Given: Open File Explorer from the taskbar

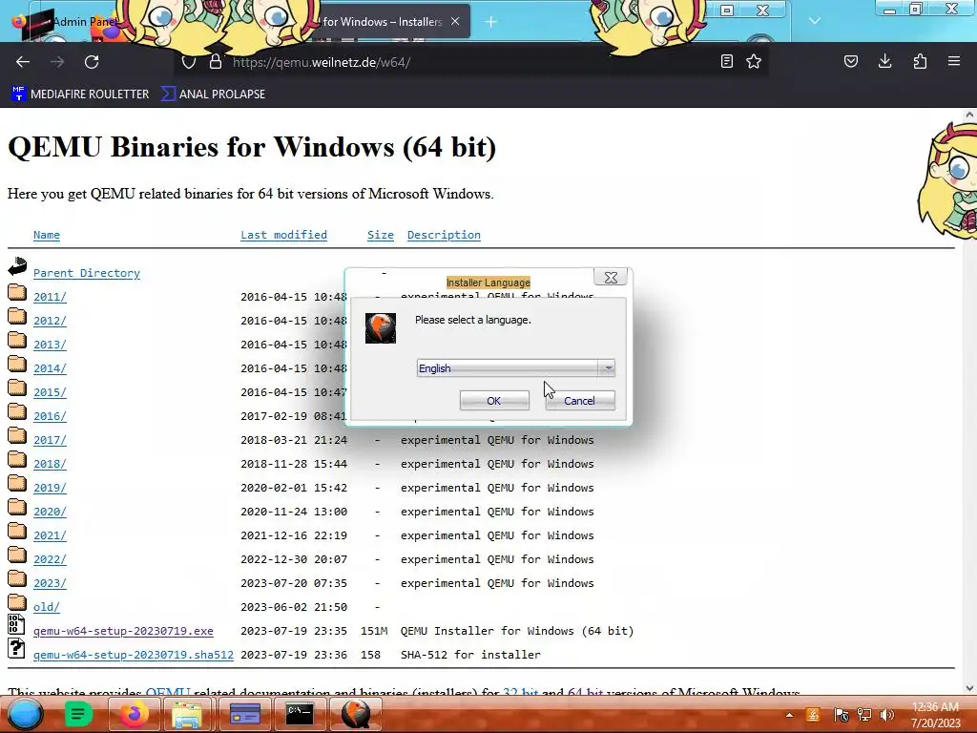Looking at the screenshot, I should (187, 714).
